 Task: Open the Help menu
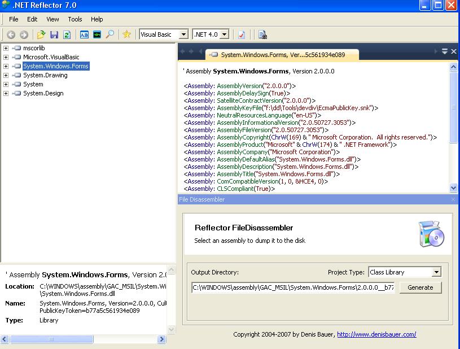coord(97,19)
